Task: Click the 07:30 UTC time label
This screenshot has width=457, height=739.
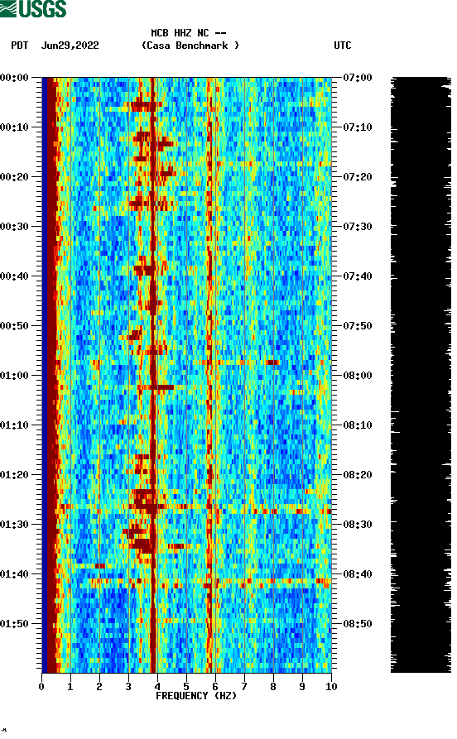Action: [x=358, y=226]
